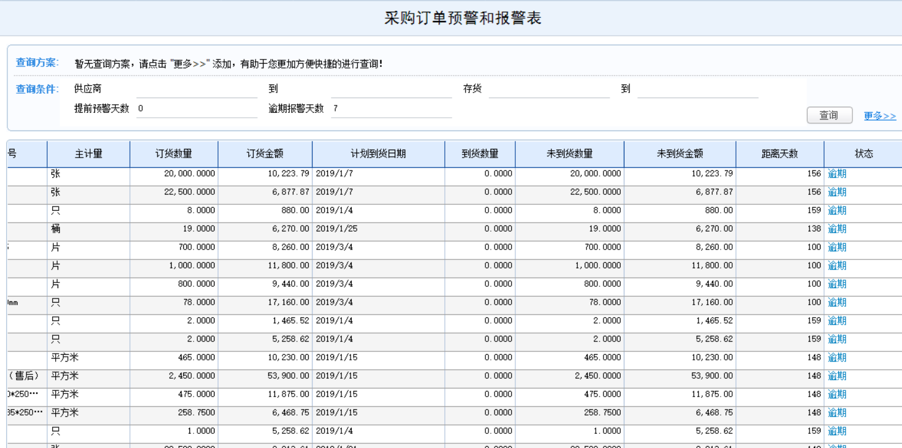
Task: Click 逾期 link on the 53,900.00 amount row
Action: click(x=836, y=376)
